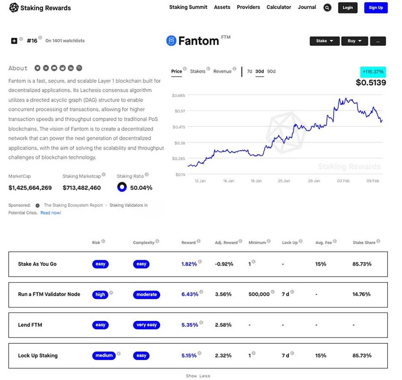Switch chart to Stakers tab
The width and height of the screenshot is (402, 380).
(197, 71)
